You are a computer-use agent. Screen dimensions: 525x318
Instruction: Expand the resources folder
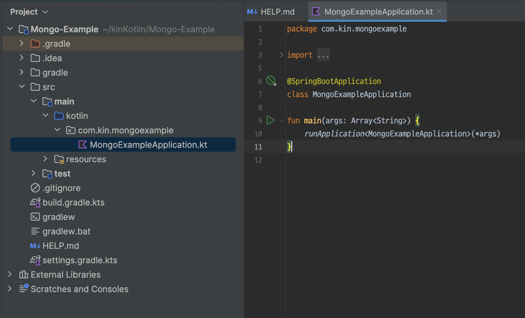(x=45, y=159)
